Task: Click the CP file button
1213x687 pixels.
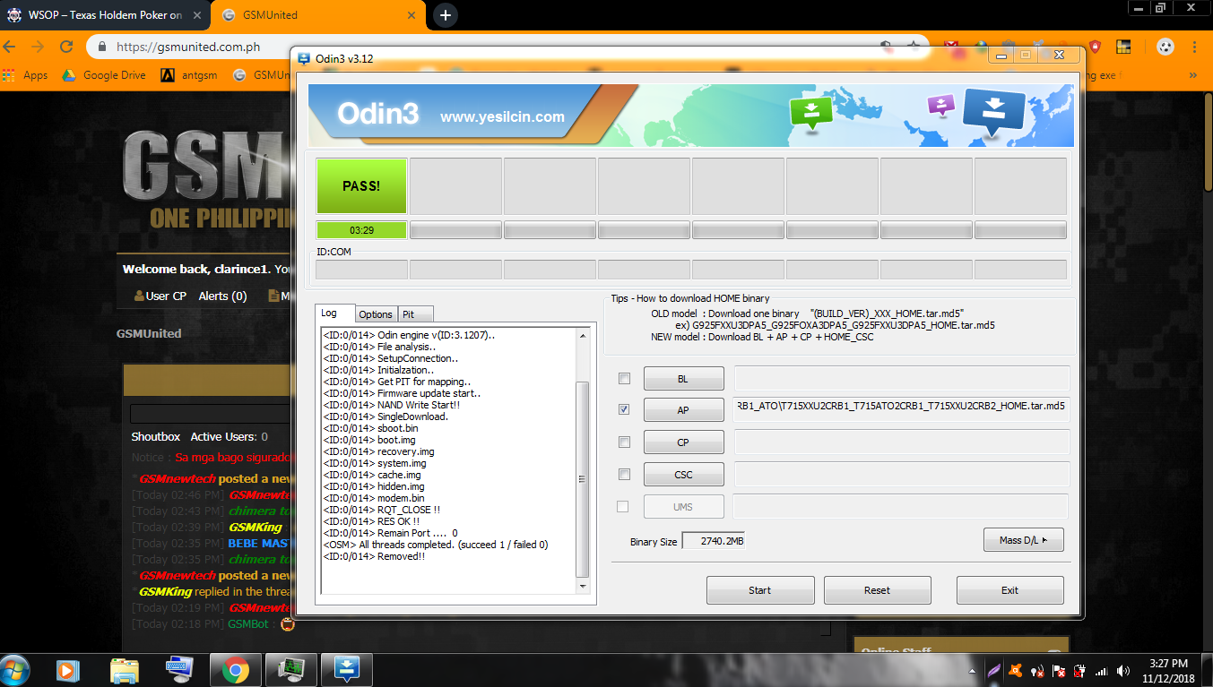Action: [683, 442]
